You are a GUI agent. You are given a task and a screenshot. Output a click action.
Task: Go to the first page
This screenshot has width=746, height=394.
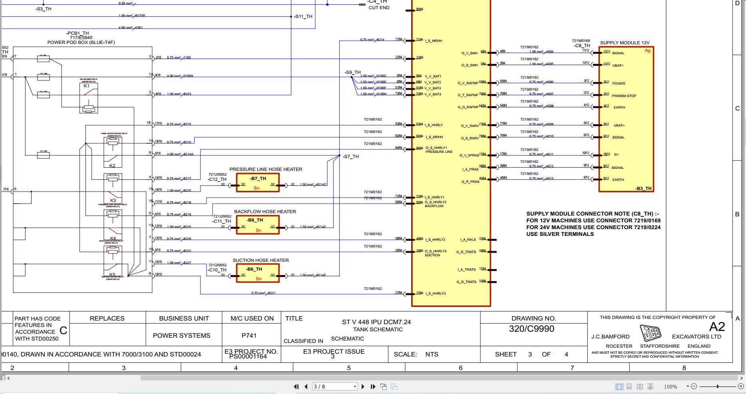296,386
